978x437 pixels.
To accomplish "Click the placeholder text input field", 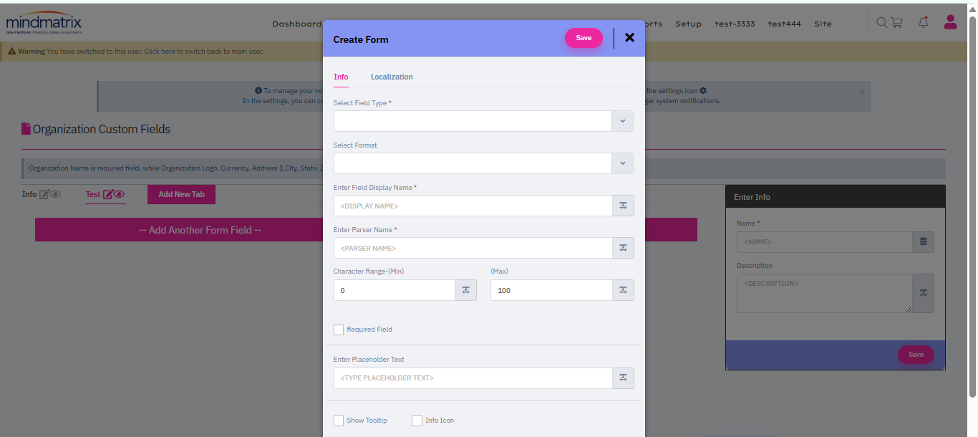I will pyautogui.click(x=473, y=378).
